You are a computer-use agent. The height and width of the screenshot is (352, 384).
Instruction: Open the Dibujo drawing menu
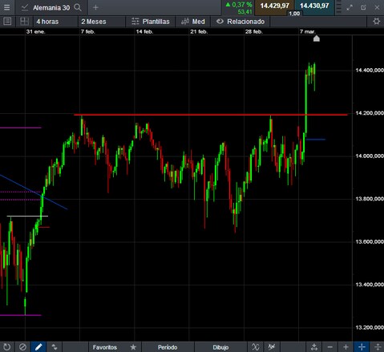(x=220, y=347)
